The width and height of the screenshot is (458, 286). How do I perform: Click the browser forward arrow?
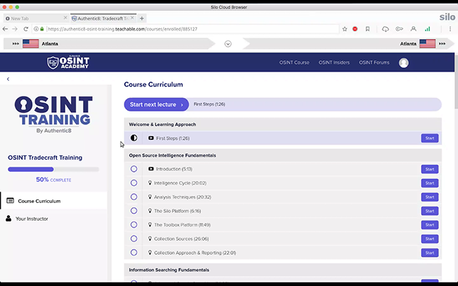(15, 29)
